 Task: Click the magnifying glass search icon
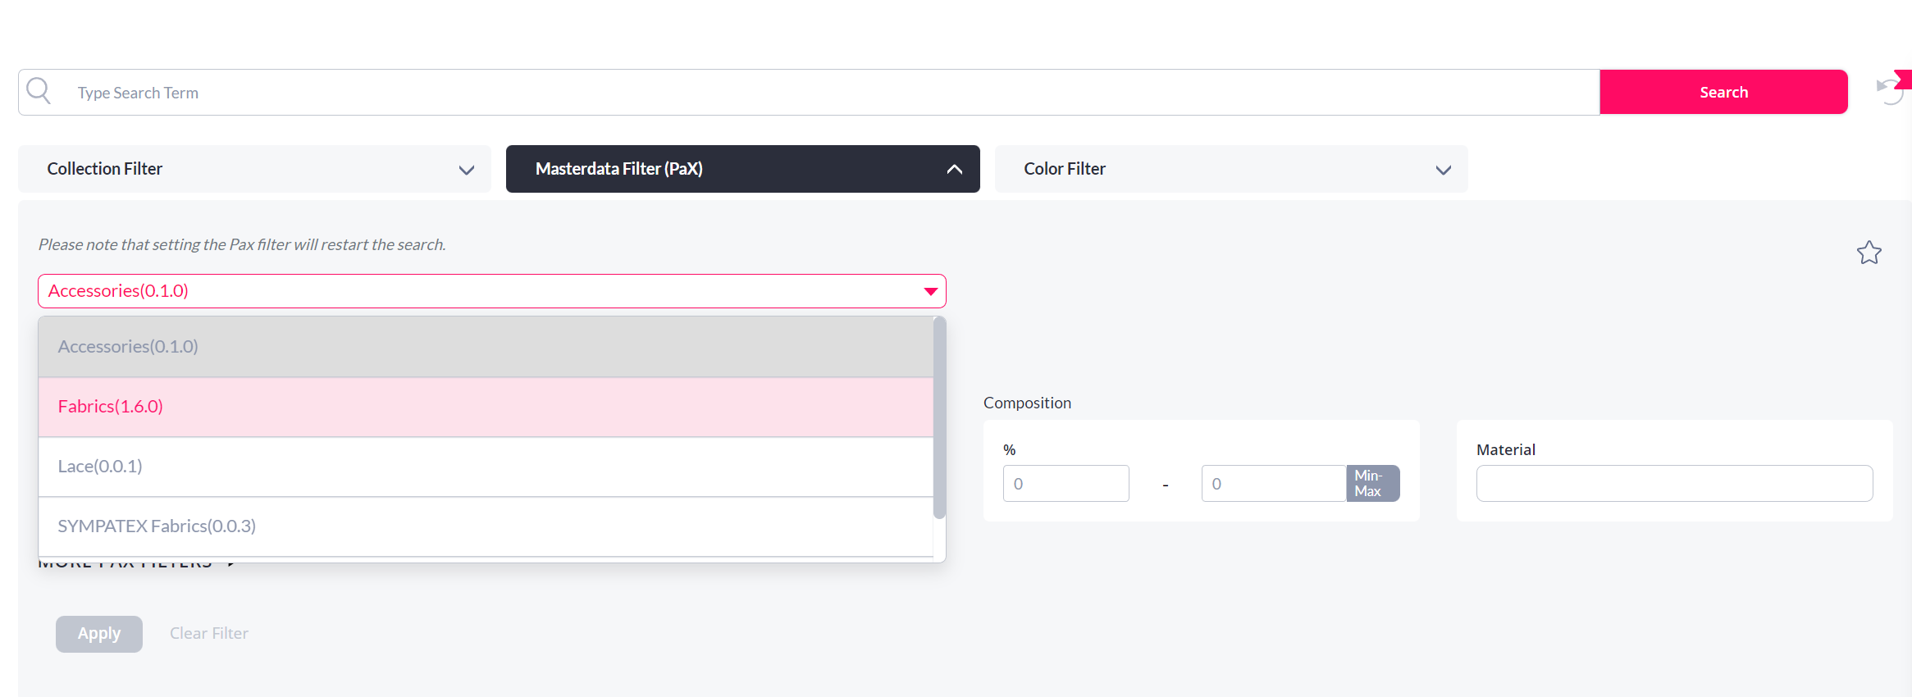[x=39, y=91]
